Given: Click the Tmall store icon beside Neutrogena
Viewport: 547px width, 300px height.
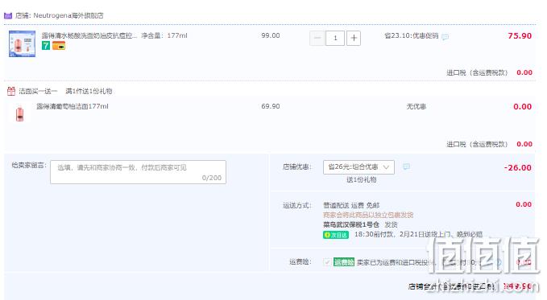Looking at the screenshot, I should 8,15.
